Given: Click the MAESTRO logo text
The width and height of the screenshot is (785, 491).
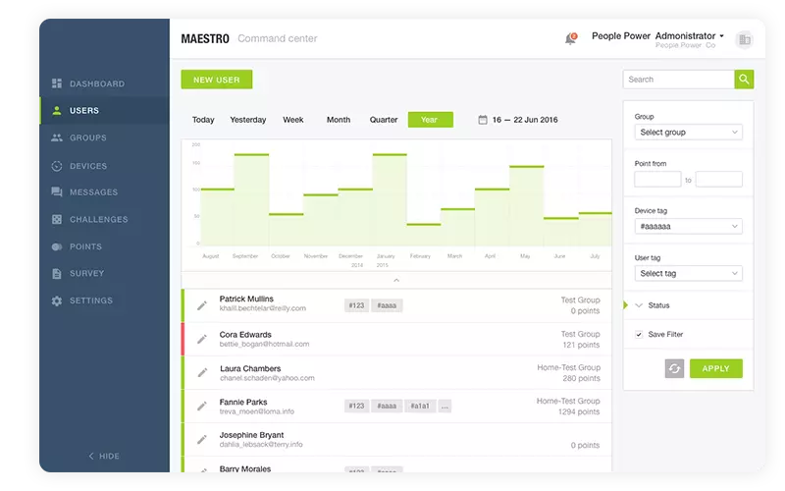Looking at the screenshot, I should pyautogui.click(x=205, y=38).
